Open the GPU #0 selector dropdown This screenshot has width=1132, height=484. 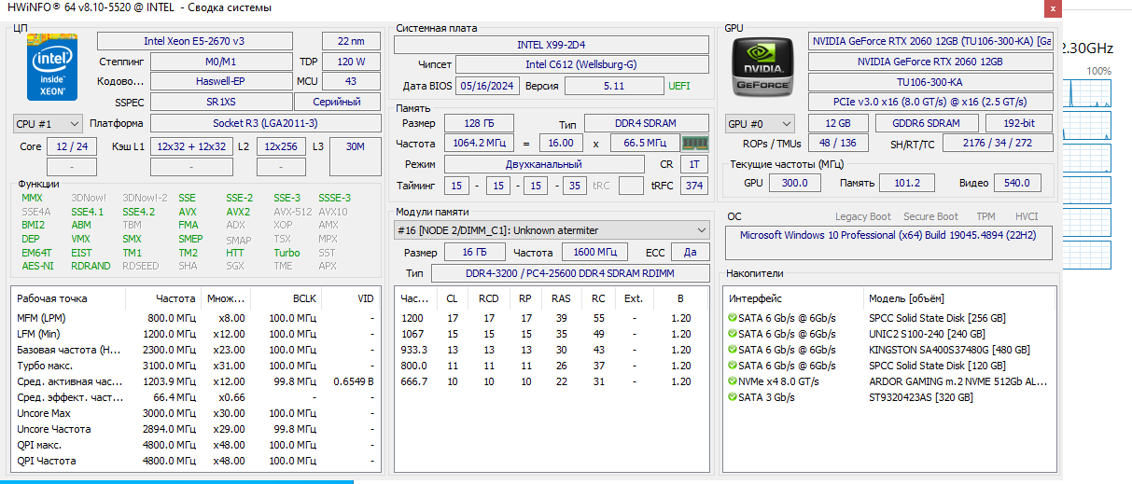(x=760, y=123)
